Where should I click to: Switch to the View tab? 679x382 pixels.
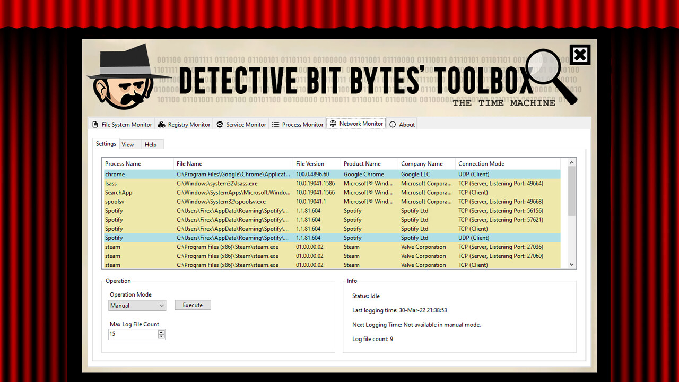tap(128, 144)
